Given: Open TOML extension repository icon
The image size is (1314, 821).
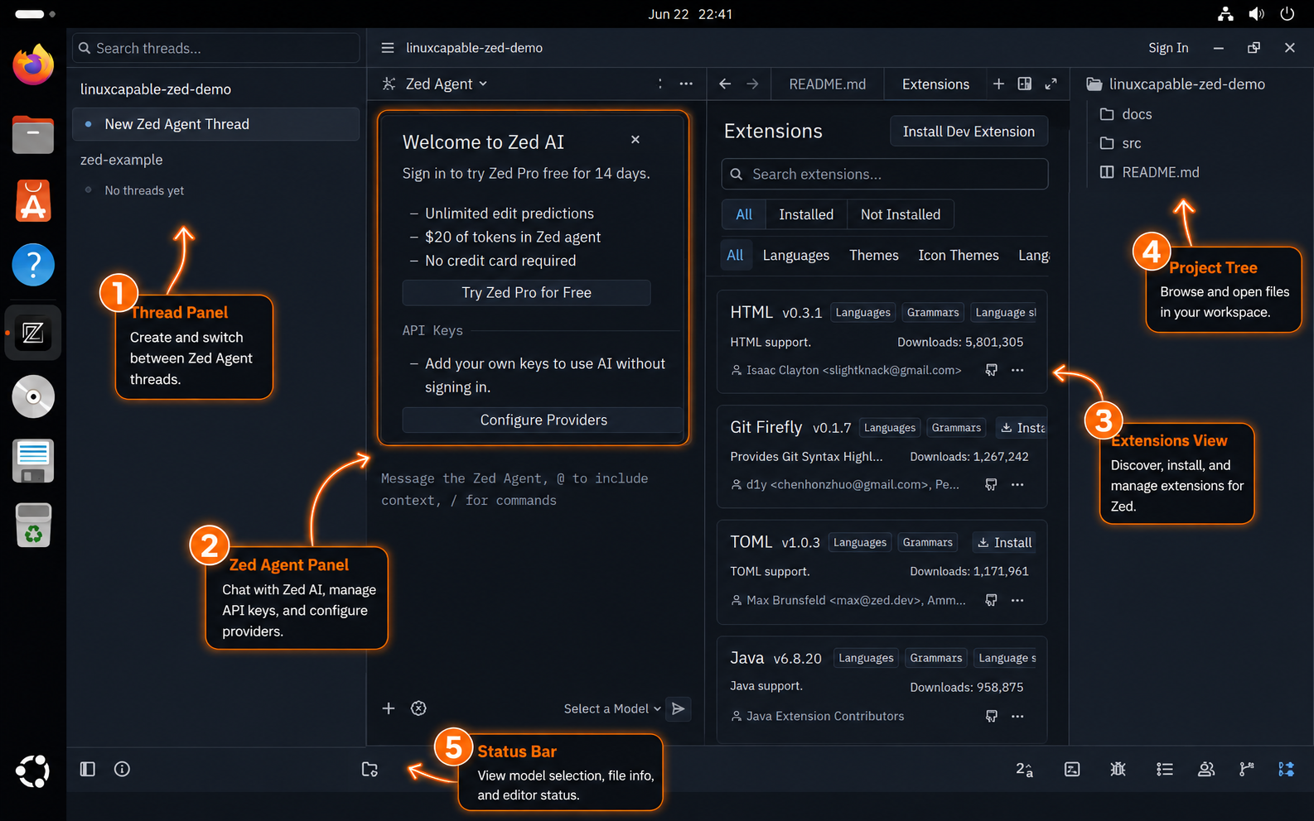Looking at the screenshot, I should click(992, 600).
